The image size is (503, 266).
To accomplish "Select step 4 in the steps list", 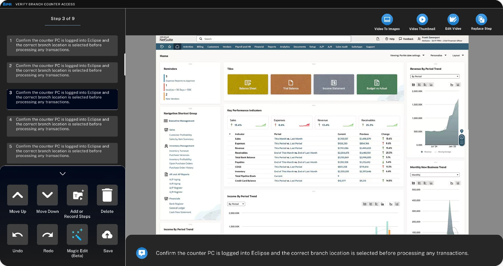I will tap(62, 126).
